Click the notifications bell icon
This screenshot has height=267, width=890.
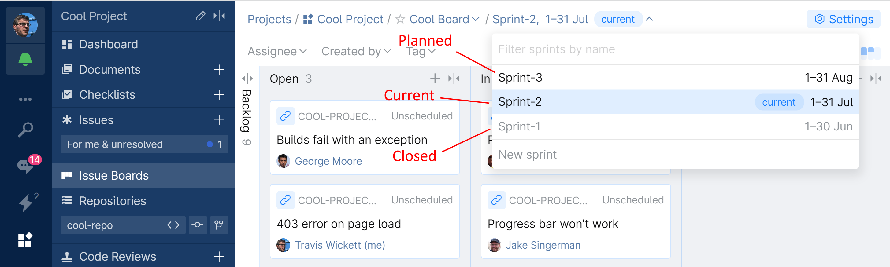(25, 59)
